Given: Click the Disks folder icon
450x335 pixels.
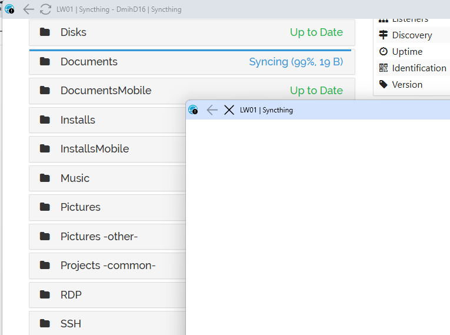Looking at the screenshot, I should (45, 32).
